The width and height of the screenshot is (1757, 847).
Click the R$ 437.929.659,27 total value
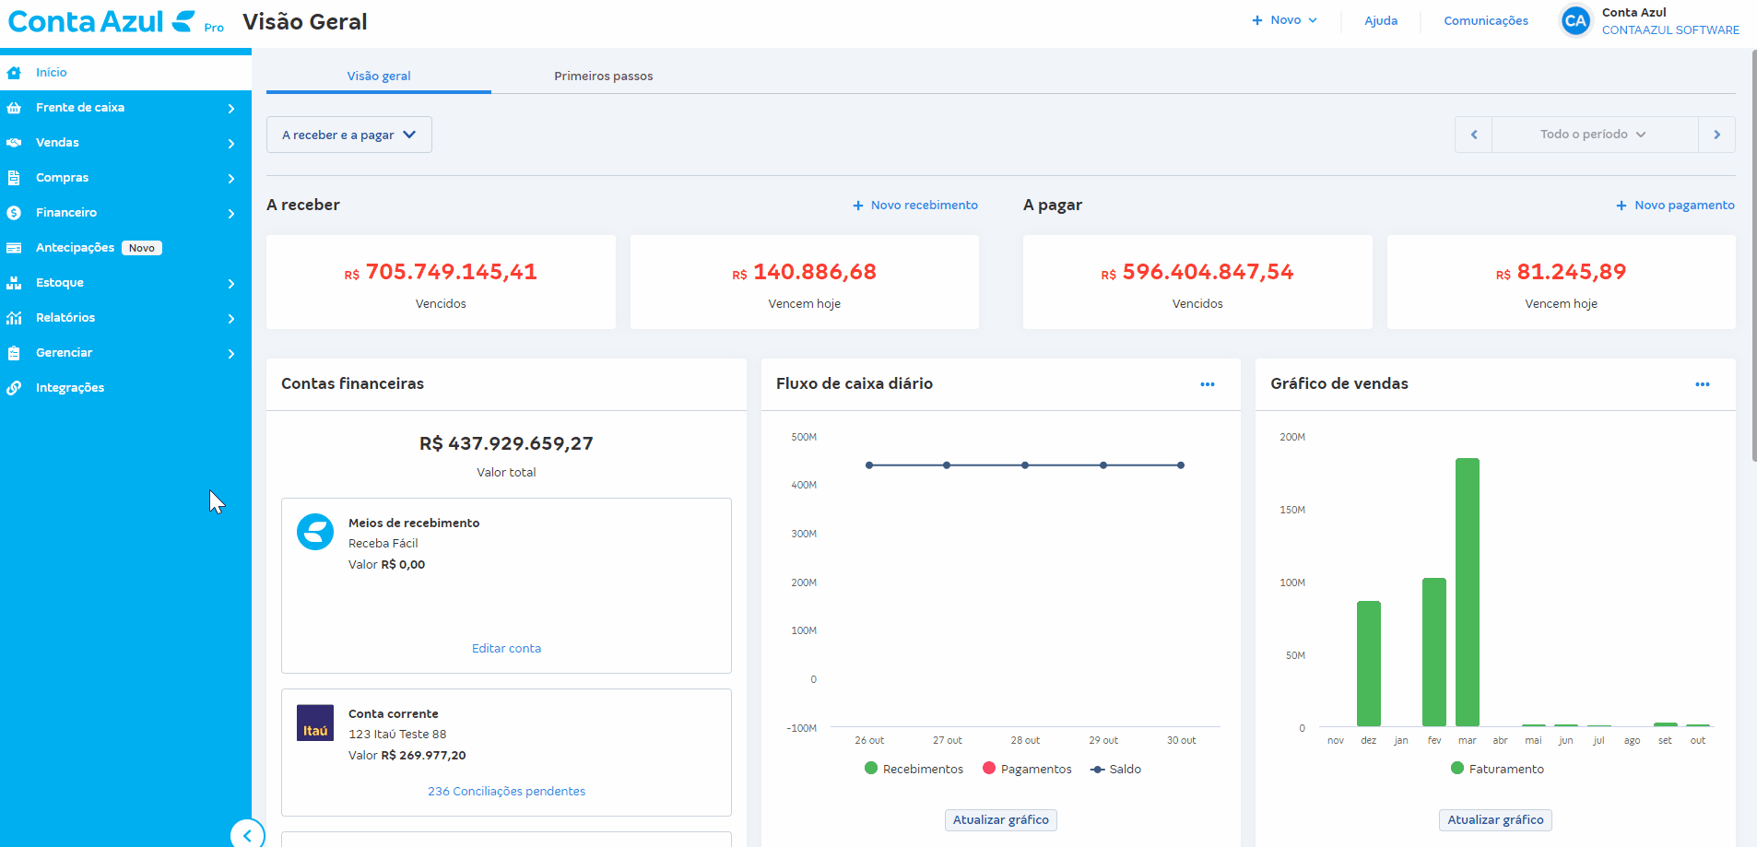(506, 444)
